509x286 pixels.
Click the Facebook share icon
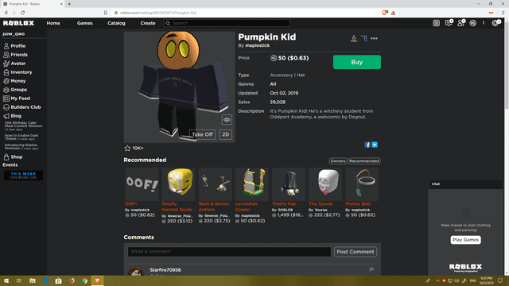pos(367,145)
